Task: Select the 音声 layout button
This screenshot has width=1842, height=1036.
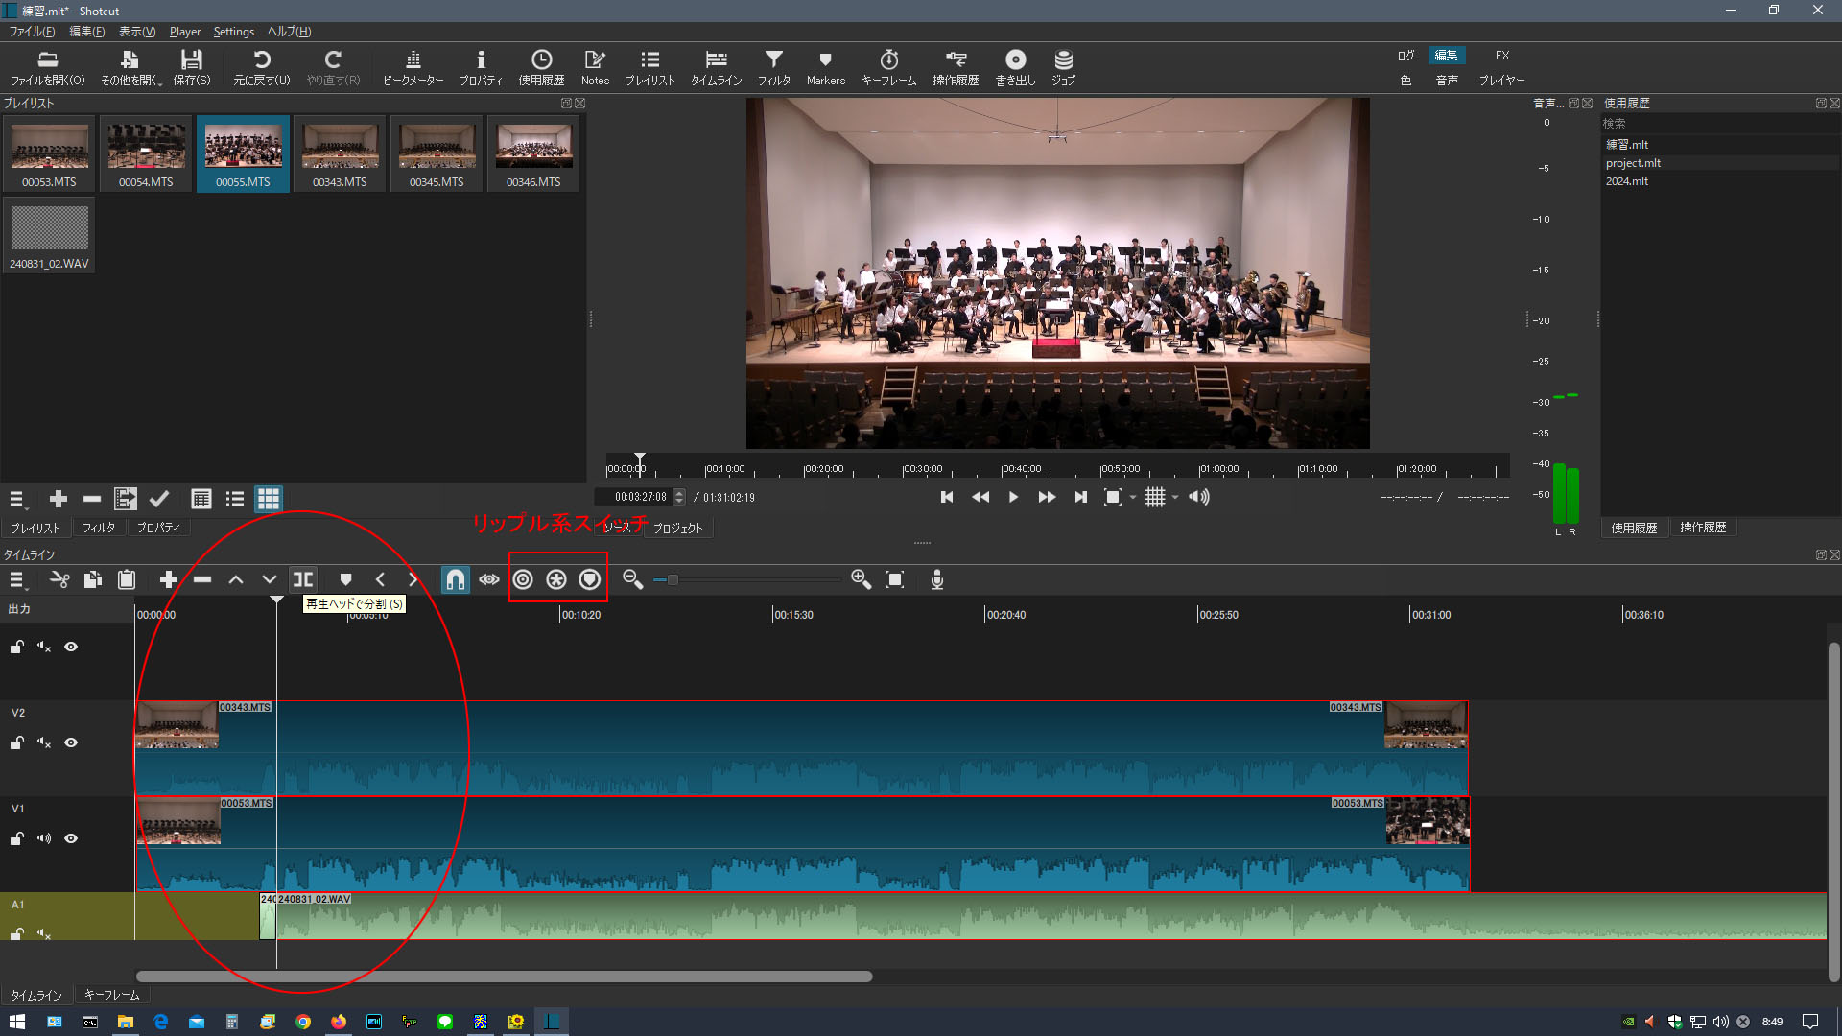Action: [x=1447, y=81]
